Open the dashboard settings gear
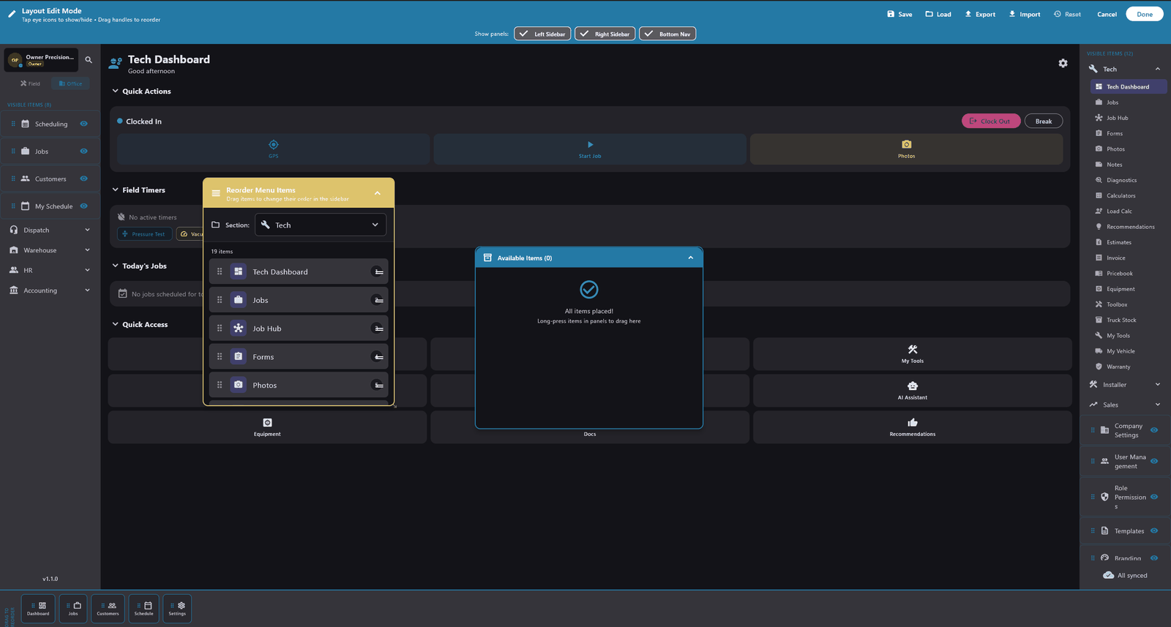 (x=1063, y=64)
